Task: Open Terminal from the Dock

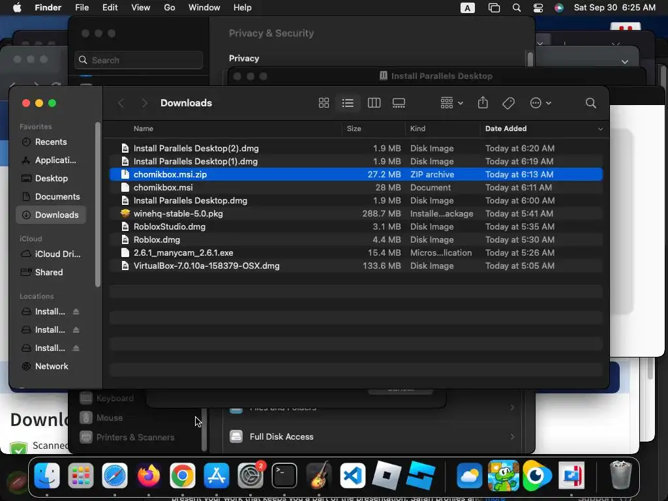Action: [284, 476]
